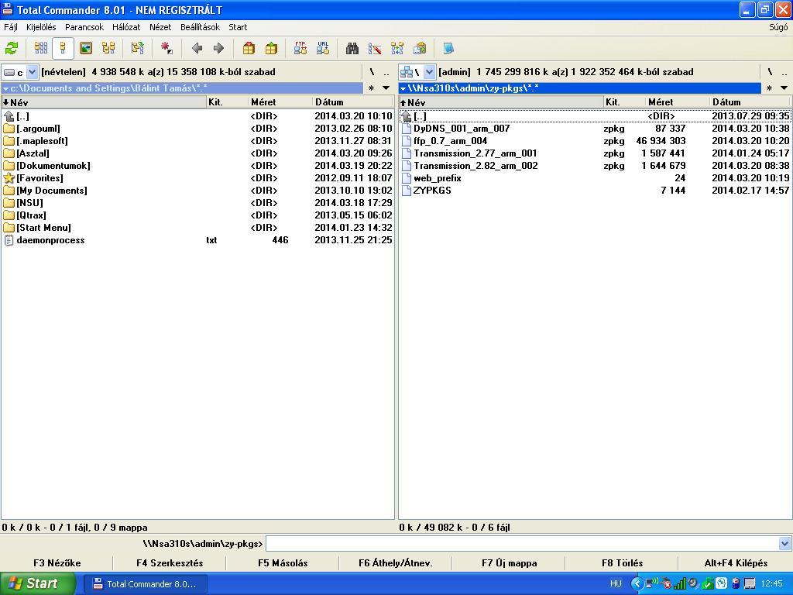
Task: Click the Pack files gift-box icon
Action: (x=249, y=49)
